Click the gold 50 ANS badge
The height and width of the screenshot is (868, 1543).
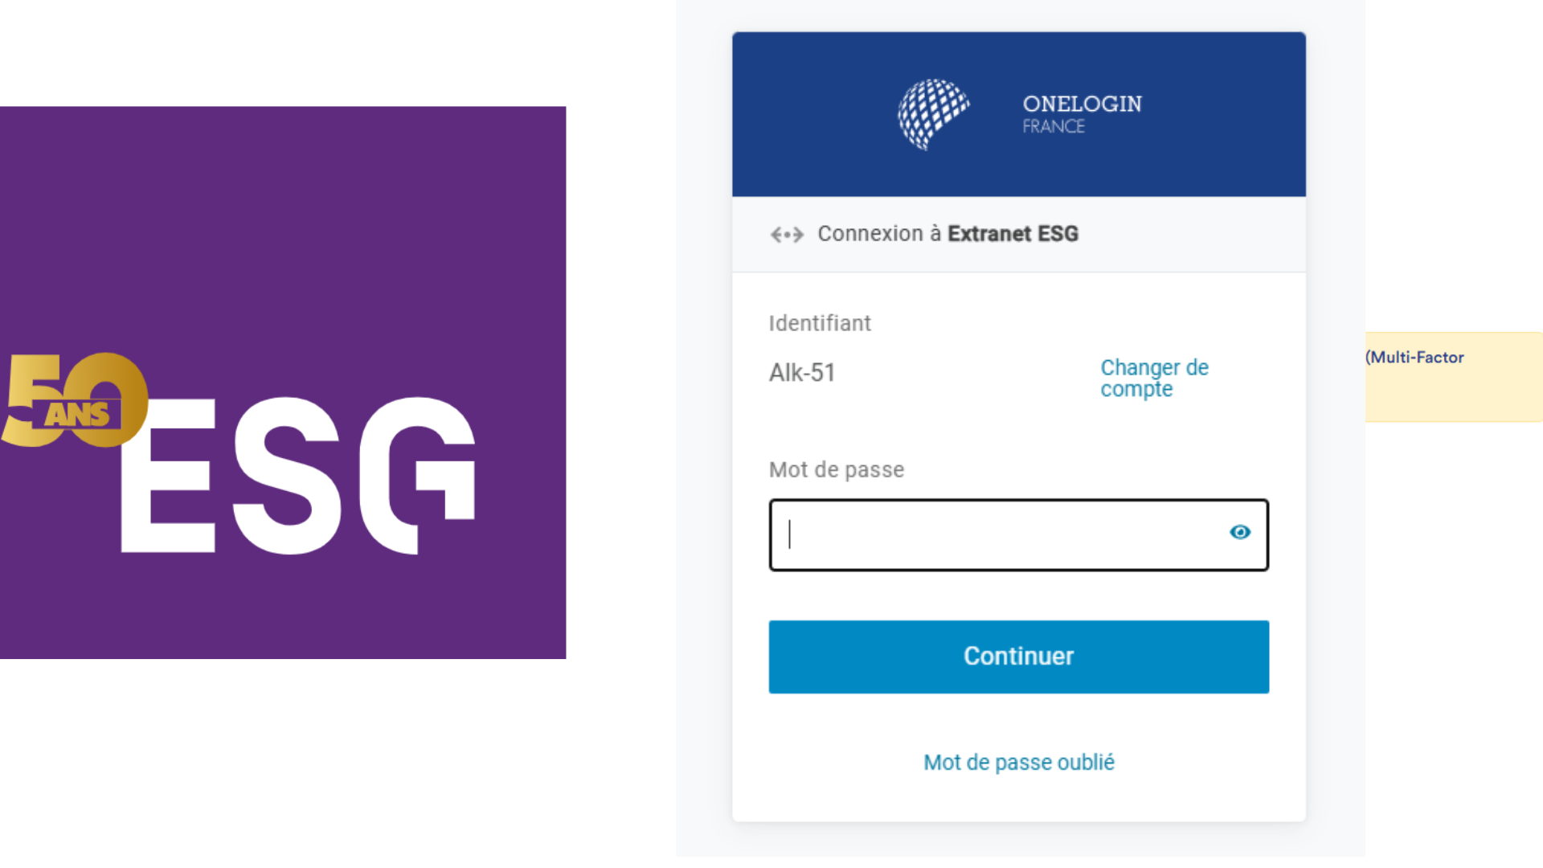75,400
